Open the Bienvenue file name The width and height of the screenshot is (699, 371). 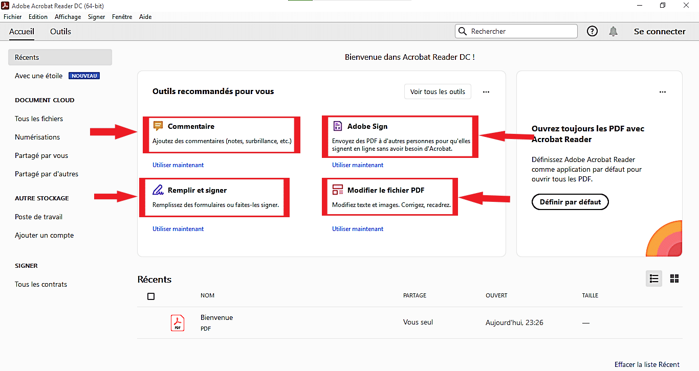pos(216,317)
